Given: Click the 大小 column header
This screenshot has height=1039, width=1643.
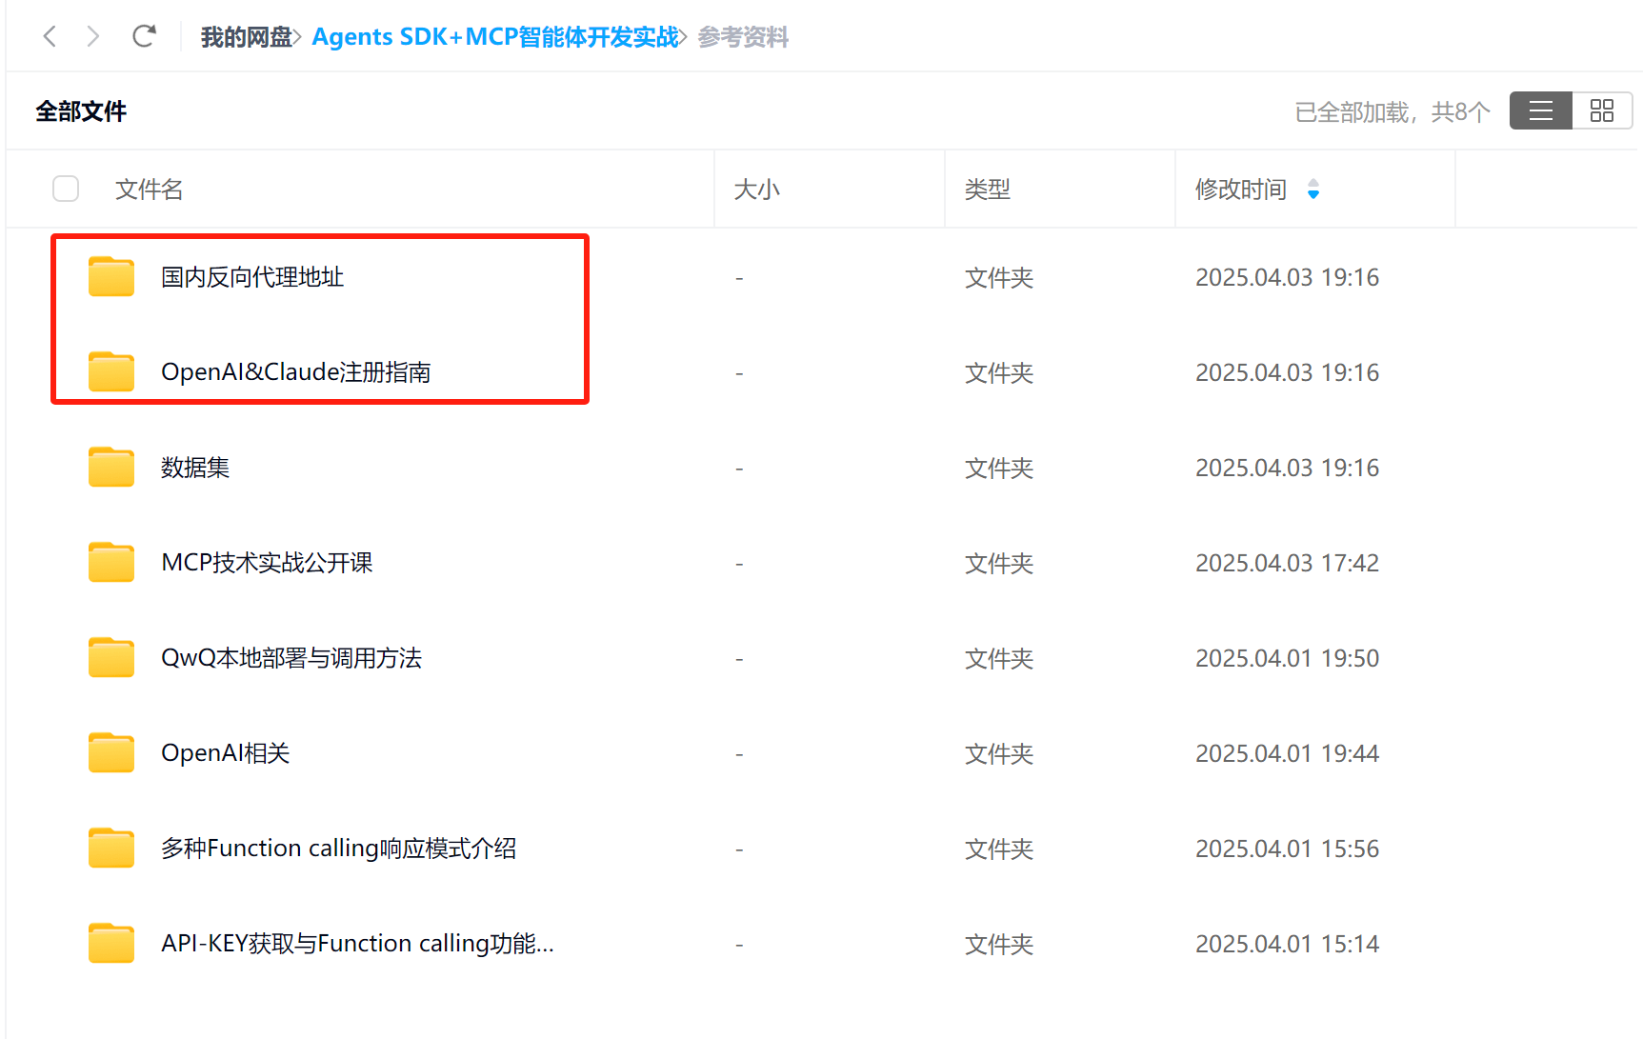Looking at the screenshot, I should coord(757,190).
